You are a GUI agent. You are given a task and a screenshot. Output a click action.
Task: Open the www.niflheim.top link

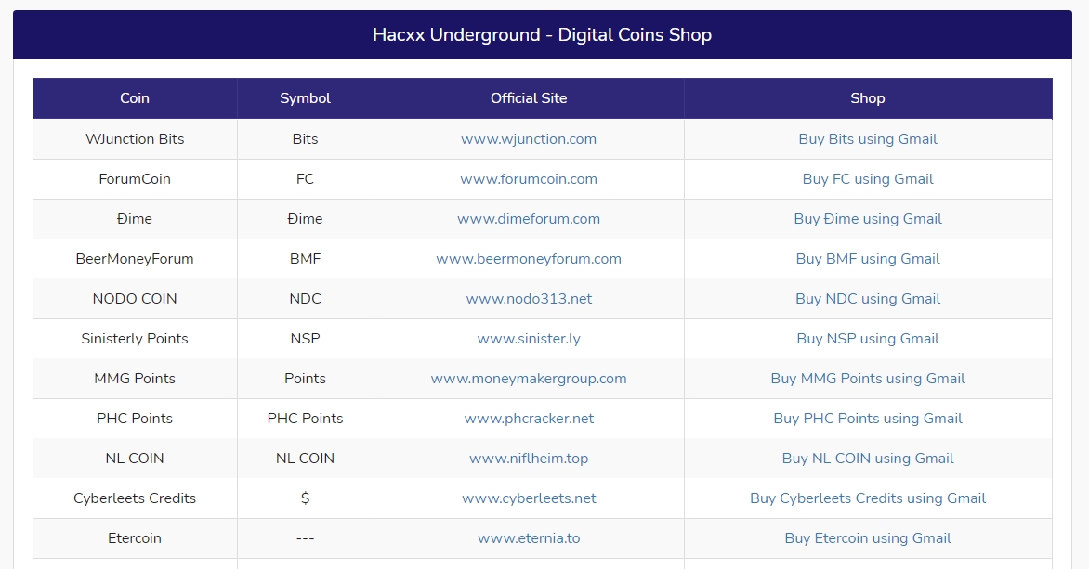[529, 458]
